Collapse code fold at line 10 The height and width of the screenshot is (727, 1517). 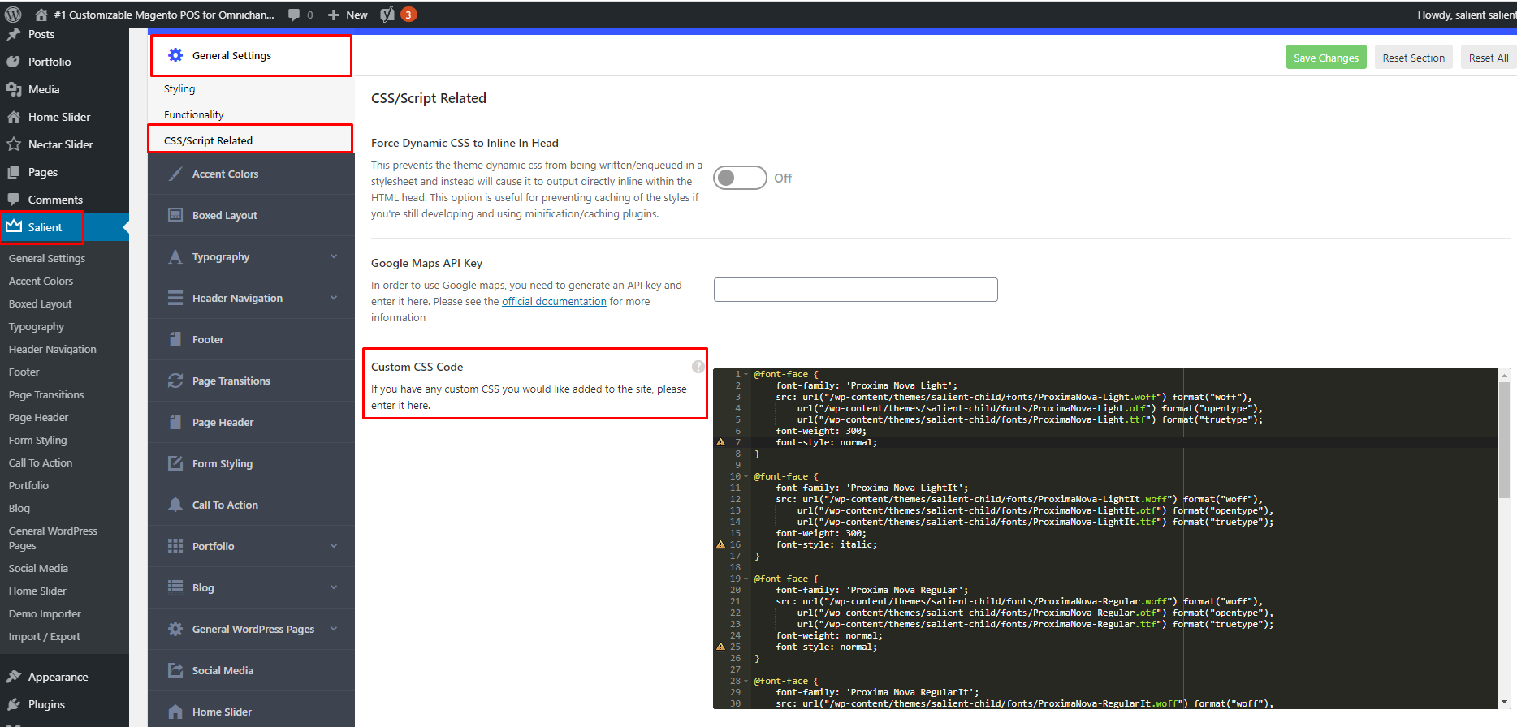[x=746, y=477]
